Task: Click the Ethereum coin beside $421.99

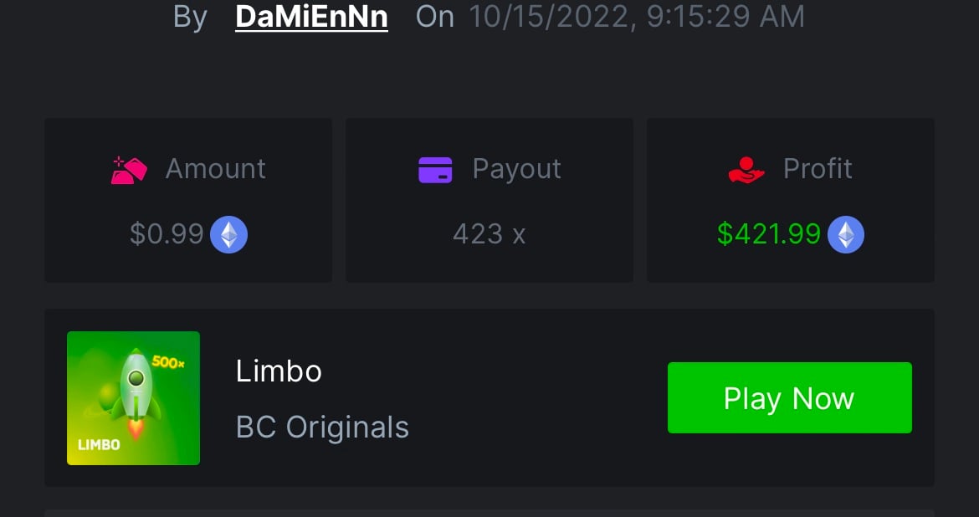Action: coord(845,235)
